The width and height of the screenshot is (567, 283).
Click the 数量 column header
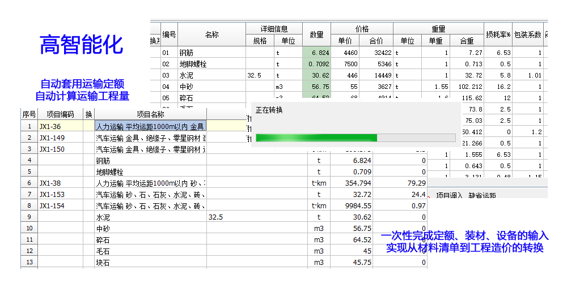316,35
